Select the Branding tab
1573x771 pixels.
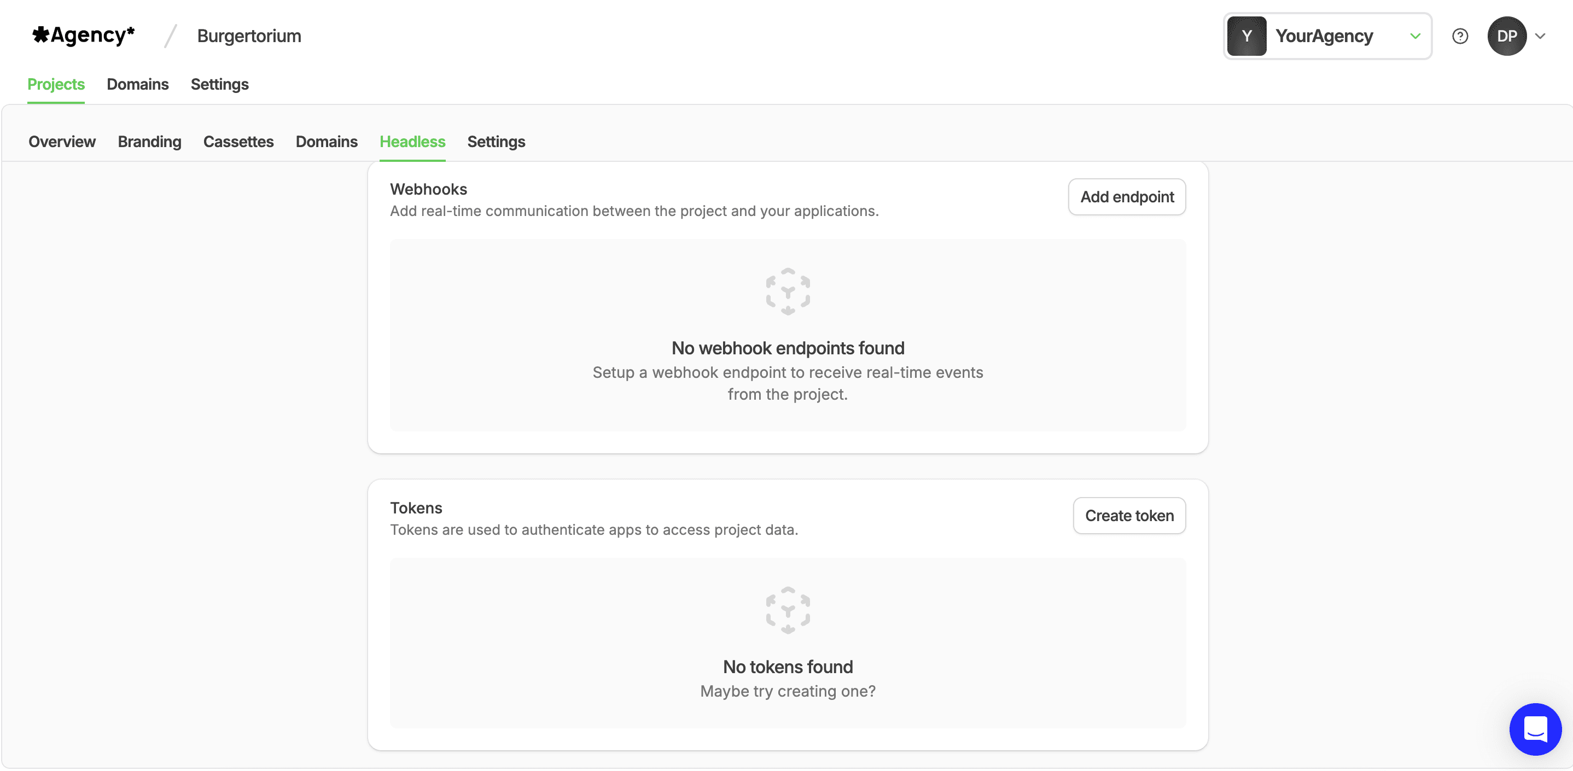[149, 142]
